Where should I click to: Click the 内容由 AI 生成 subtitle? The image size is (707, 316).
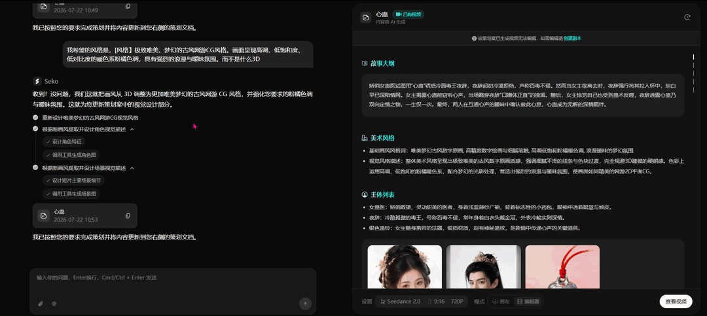(x=390, y=22)
